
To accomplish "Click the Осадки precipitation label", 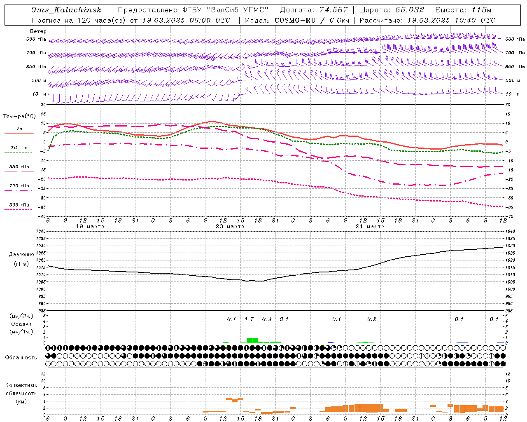I will click(21, 324).
